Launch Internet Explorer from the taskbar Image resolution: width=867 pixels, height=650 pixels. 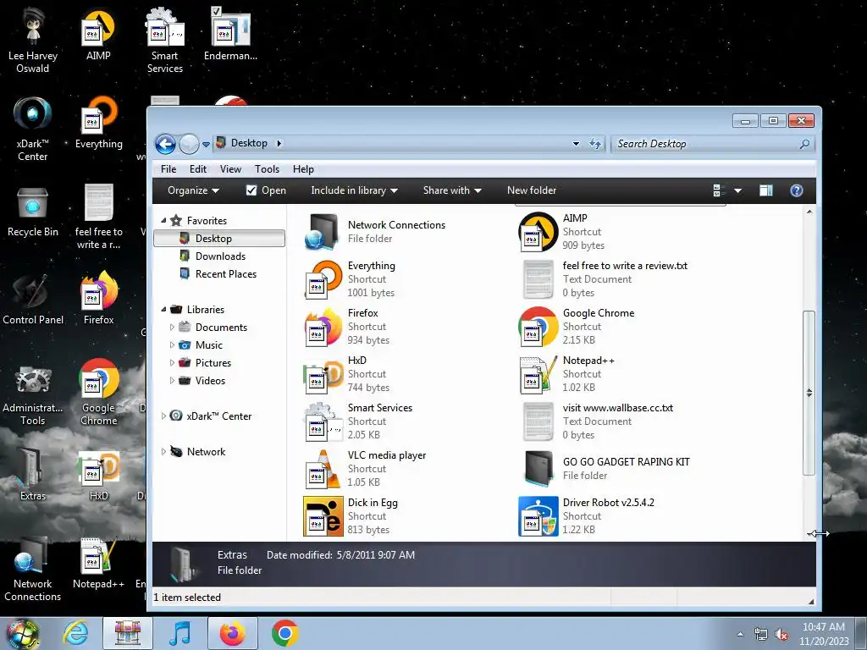point(75,633)
